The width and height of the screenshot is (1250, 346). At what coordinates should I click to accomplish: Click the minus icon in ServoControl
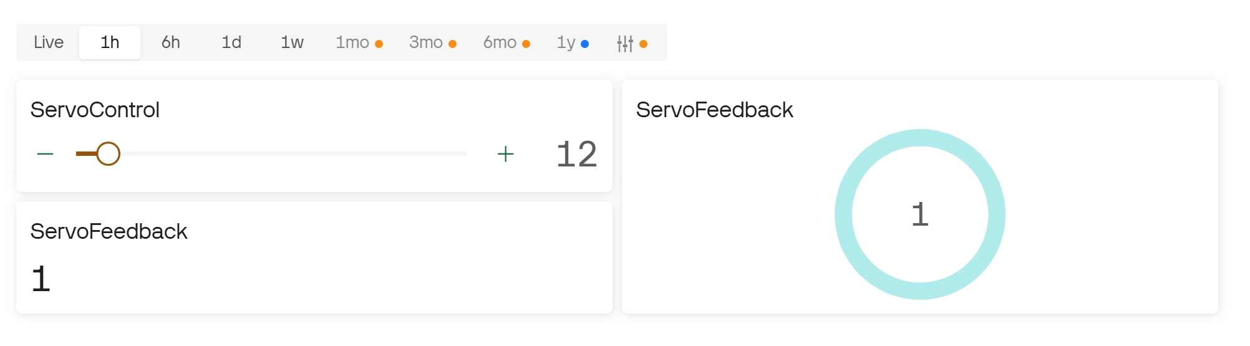(46, 154)
